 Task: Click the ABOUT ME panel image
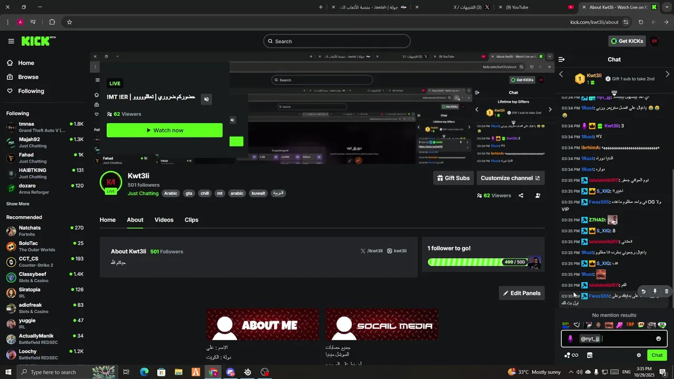pos(262,324)
